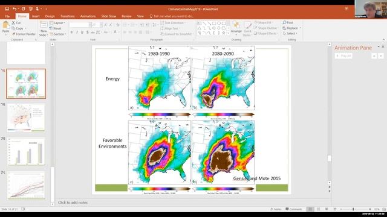Open font color picker
This screenshot has height=217, width=387.
point(115,32)
